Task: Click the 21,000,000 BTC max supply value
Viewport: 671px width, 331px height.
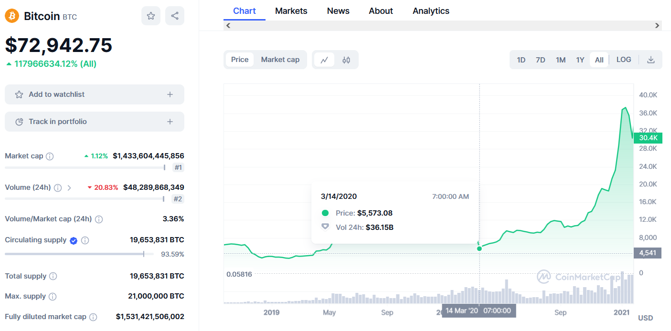Action: [x=156, y=296]
